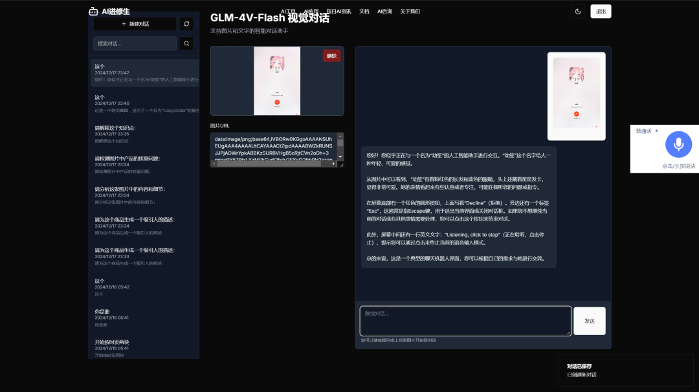
Task: Refresh the conversation list with the reload icon
Action: pos(186,23)
